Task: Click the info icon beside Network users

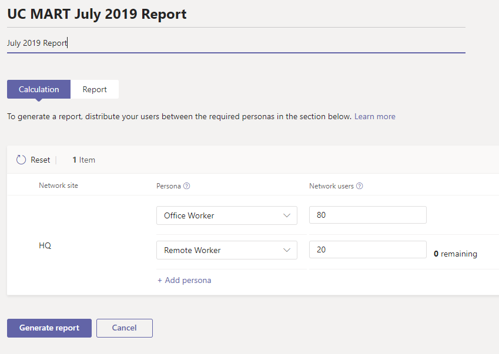Action: [x=359, y=186]
